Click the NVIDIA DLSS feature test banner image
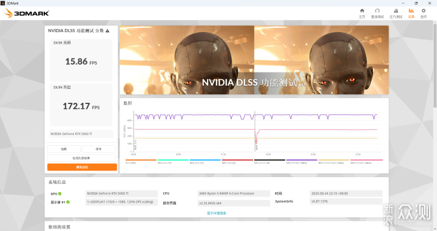The width and height of the screenshot is (437, 231). (x=254, y=60)
